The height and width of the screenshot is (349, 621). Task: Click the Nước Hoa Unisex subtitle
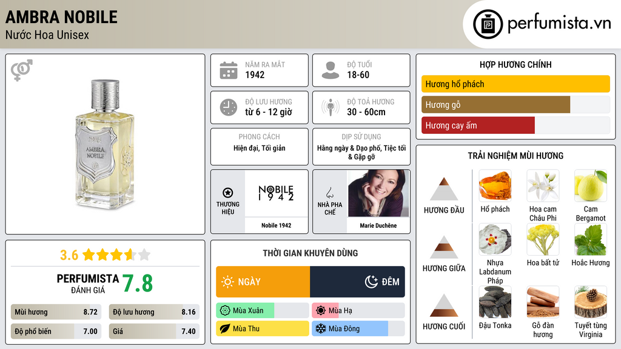47,35
